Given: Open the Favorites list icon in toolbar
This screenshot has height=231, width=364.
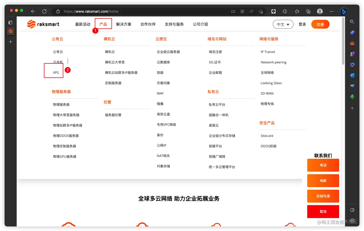Looking at the screenshot, I should [297, 11].
